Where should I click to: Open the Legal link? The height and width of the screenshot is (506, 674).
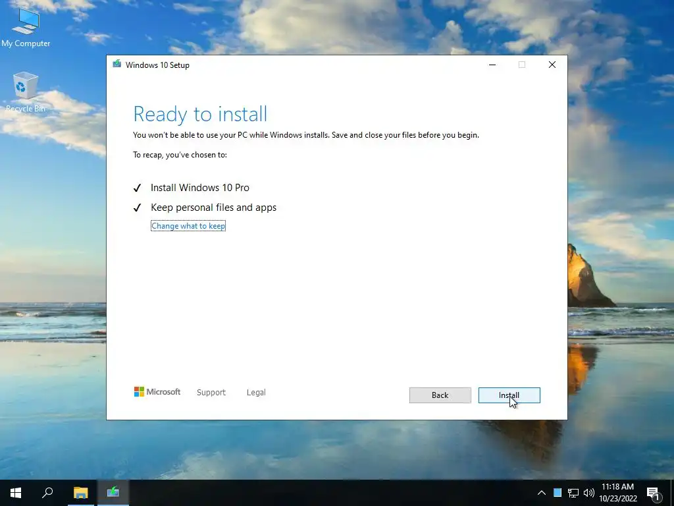(x=256, y=393)
